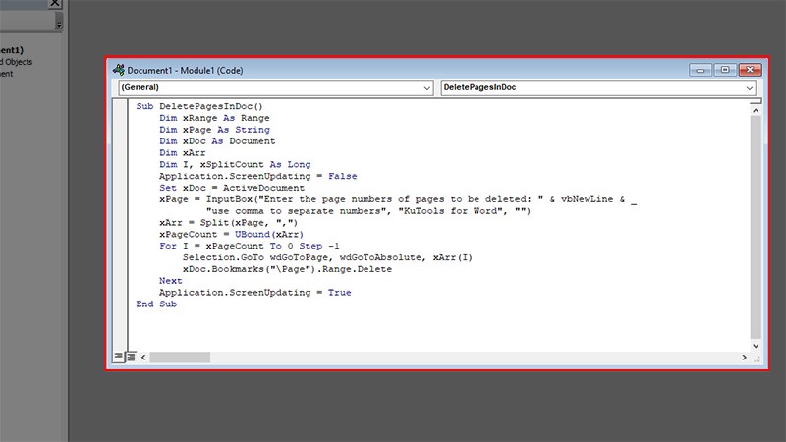Toggle breakpoint in margin beside For I line
The height and width of the screenshot is (442, 786).
pos(119,246)
